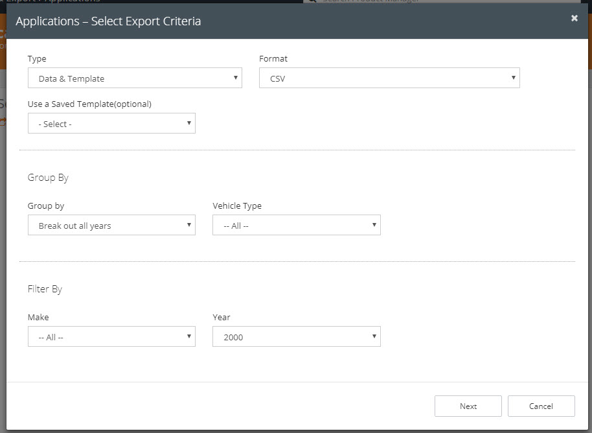Click the Year field label

coord(222,317)
